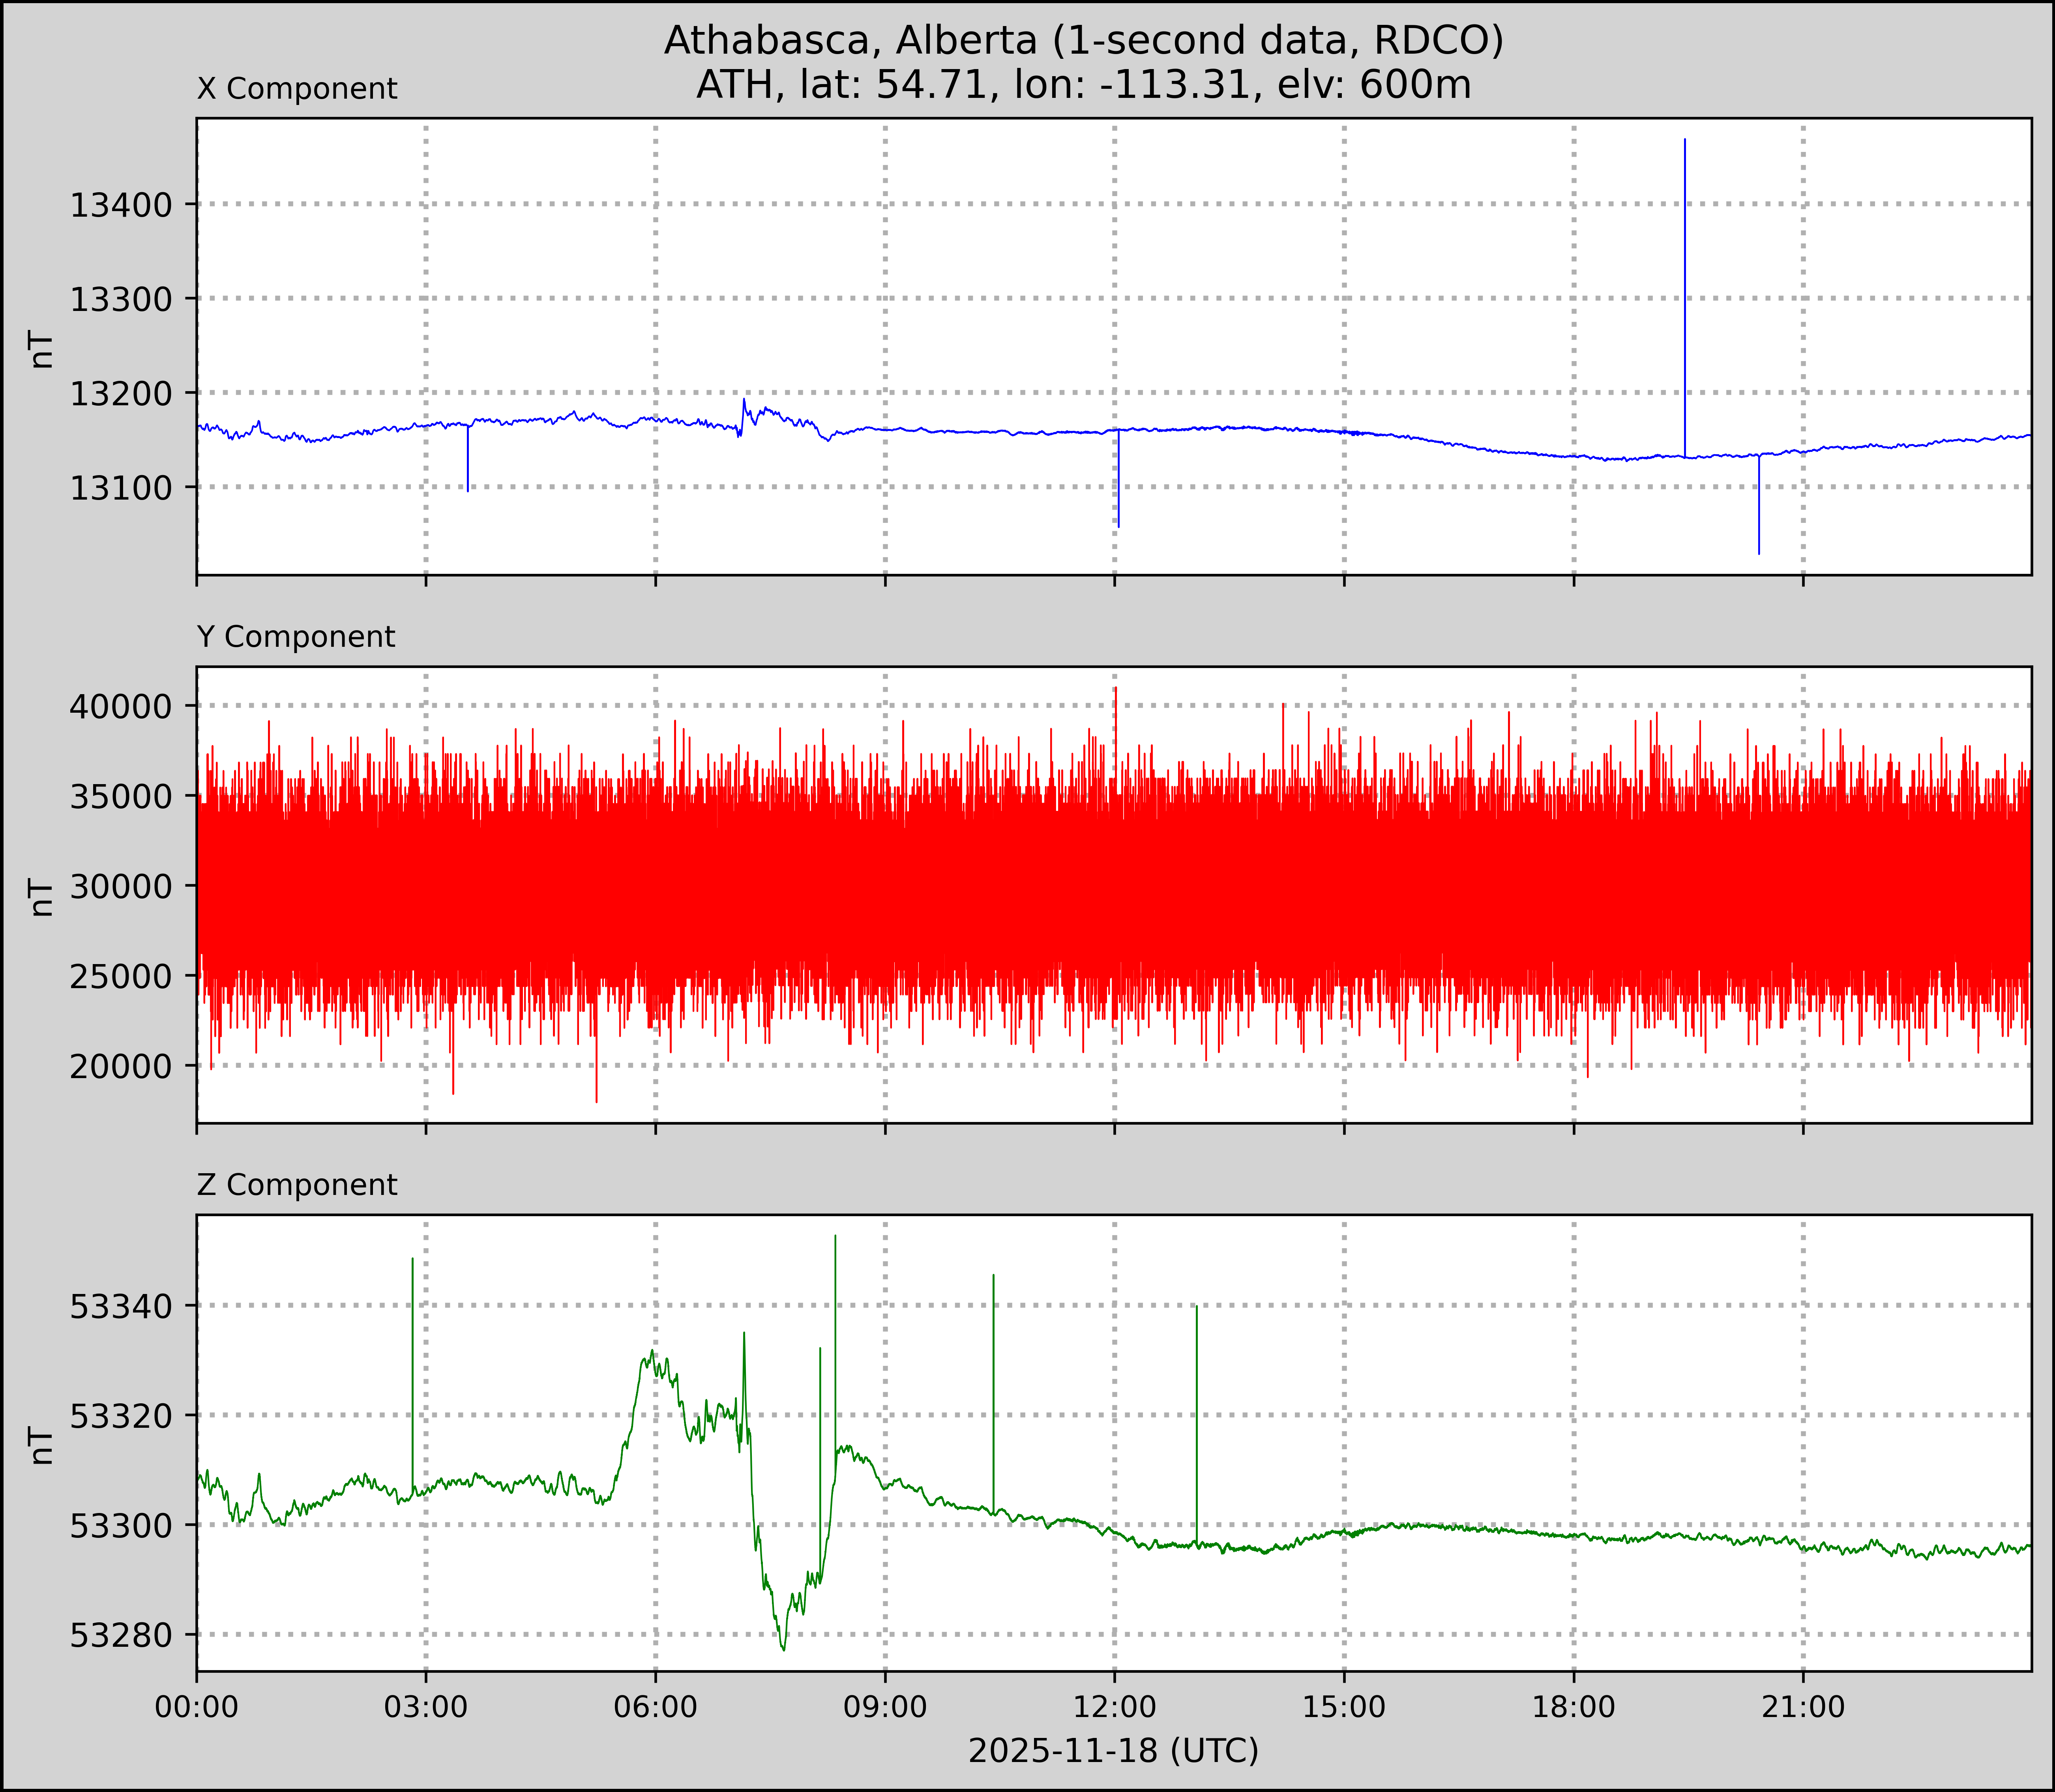2055x1792 pixels.
Task: Click the 00:00 time axis label
Action: tap(197, 1707)
